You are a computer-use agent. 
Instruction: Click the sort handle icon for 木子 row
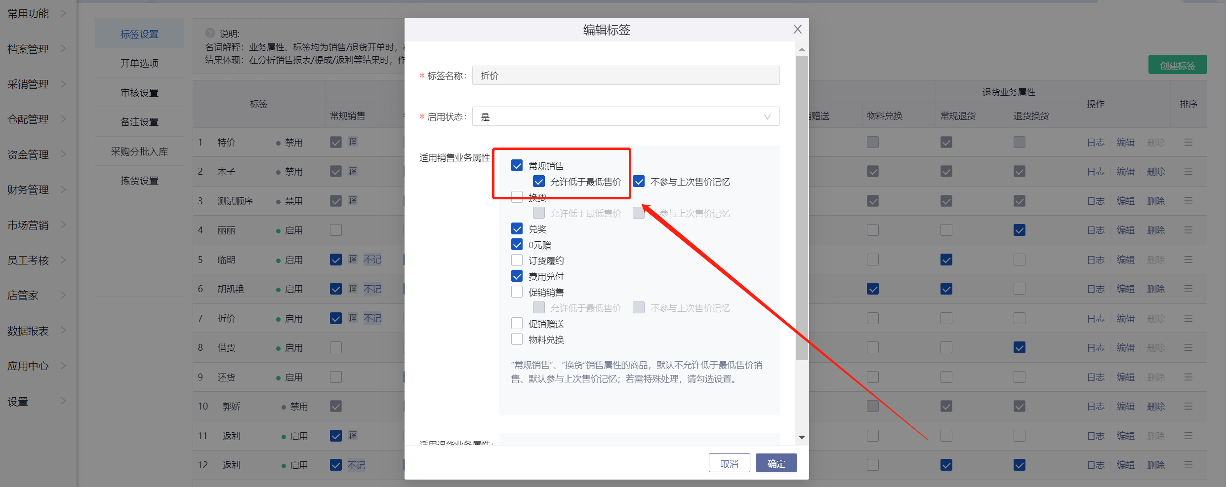pyautogui.click(x=1188, y=171)
